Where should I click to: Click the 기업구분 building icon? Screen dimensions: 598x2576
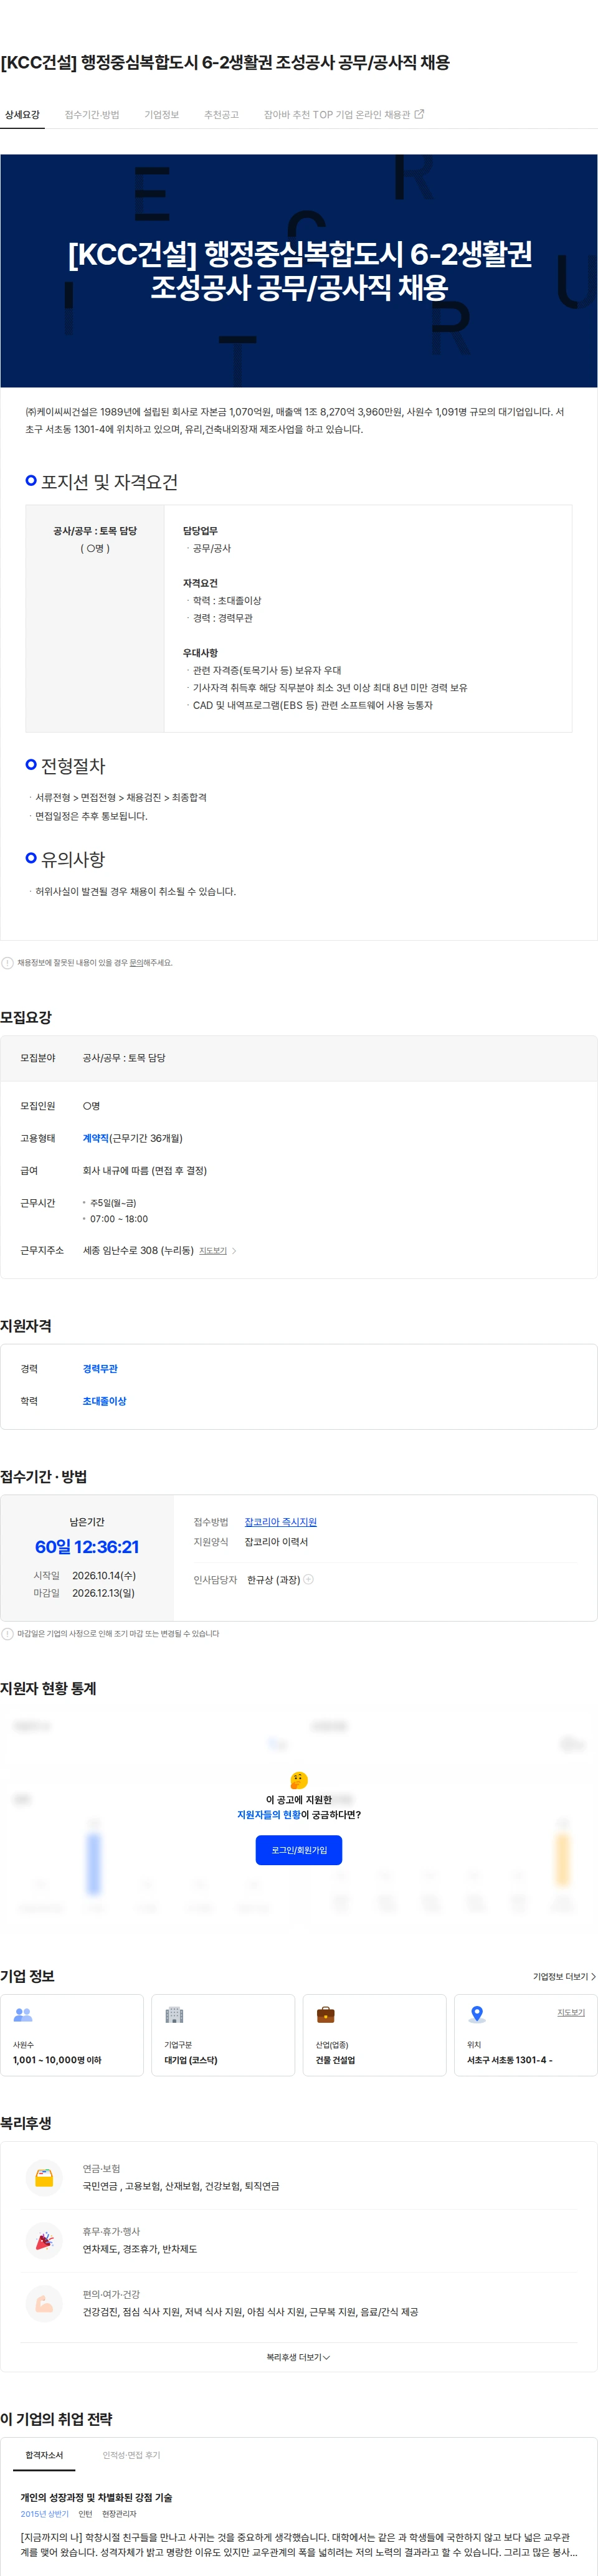click(x=174, y=2015)
